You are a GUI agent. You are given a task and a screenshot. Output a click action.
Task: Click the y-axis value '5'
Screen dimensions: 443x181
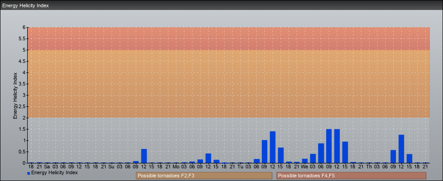point(24,50)
